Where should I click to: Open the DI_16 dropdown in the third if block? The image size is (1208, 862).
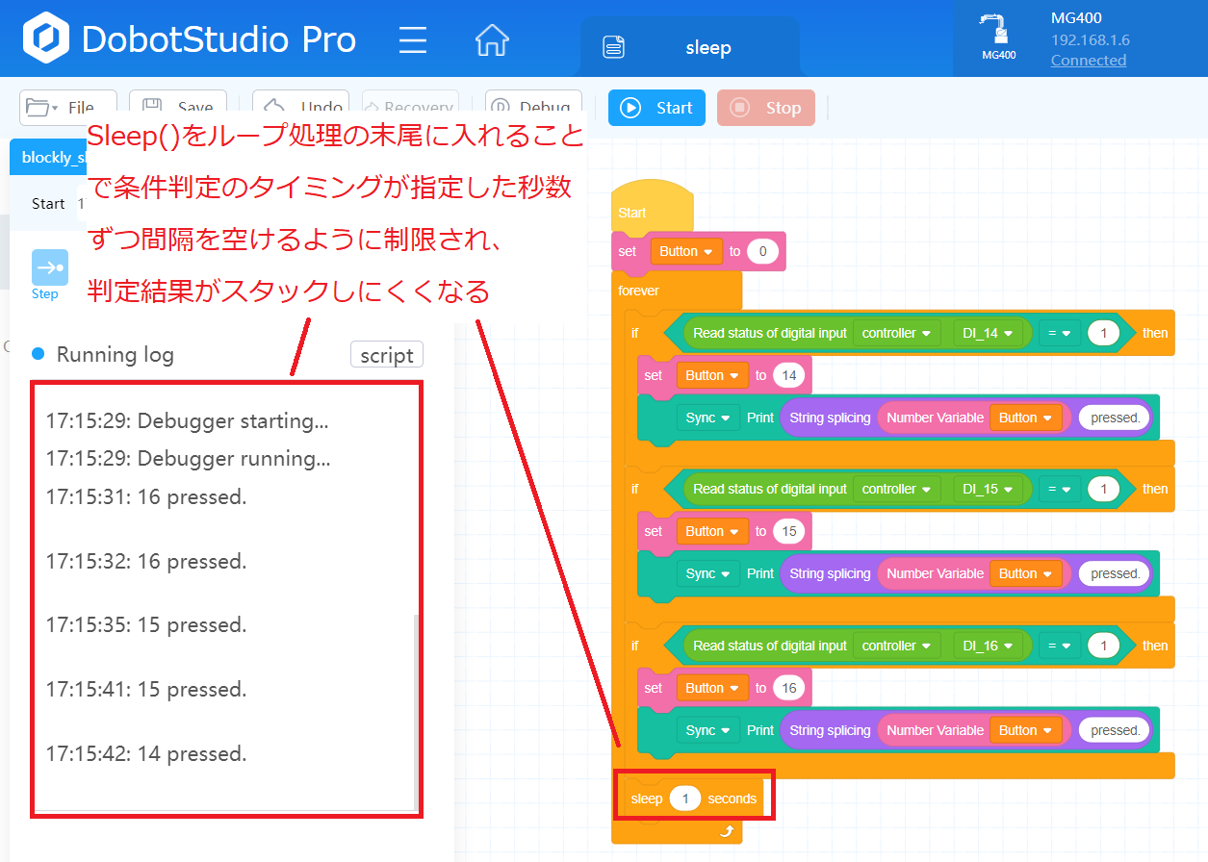[990, 646]
